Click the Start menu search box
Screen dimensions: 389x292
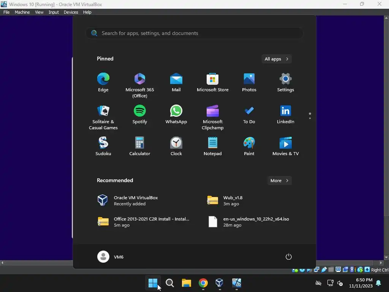click(194, 33)
